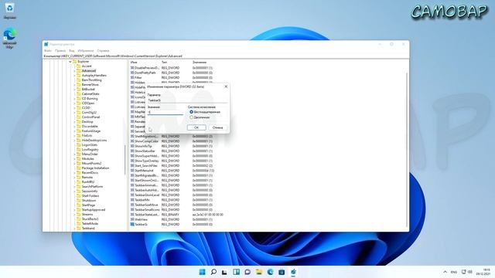Sort by the Значение column header
The height and width of the screenshot is (278, 495).
click(x=200, y=63)
